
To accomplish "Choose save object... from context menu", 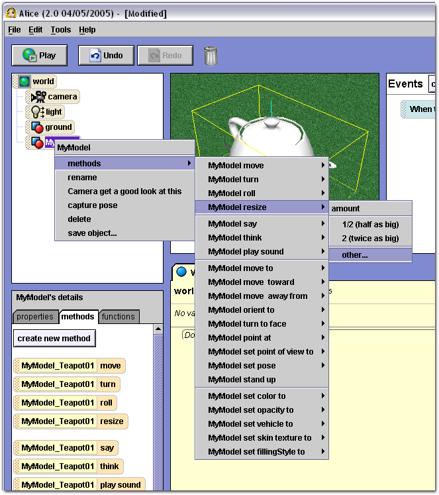I will pos(125,233).
